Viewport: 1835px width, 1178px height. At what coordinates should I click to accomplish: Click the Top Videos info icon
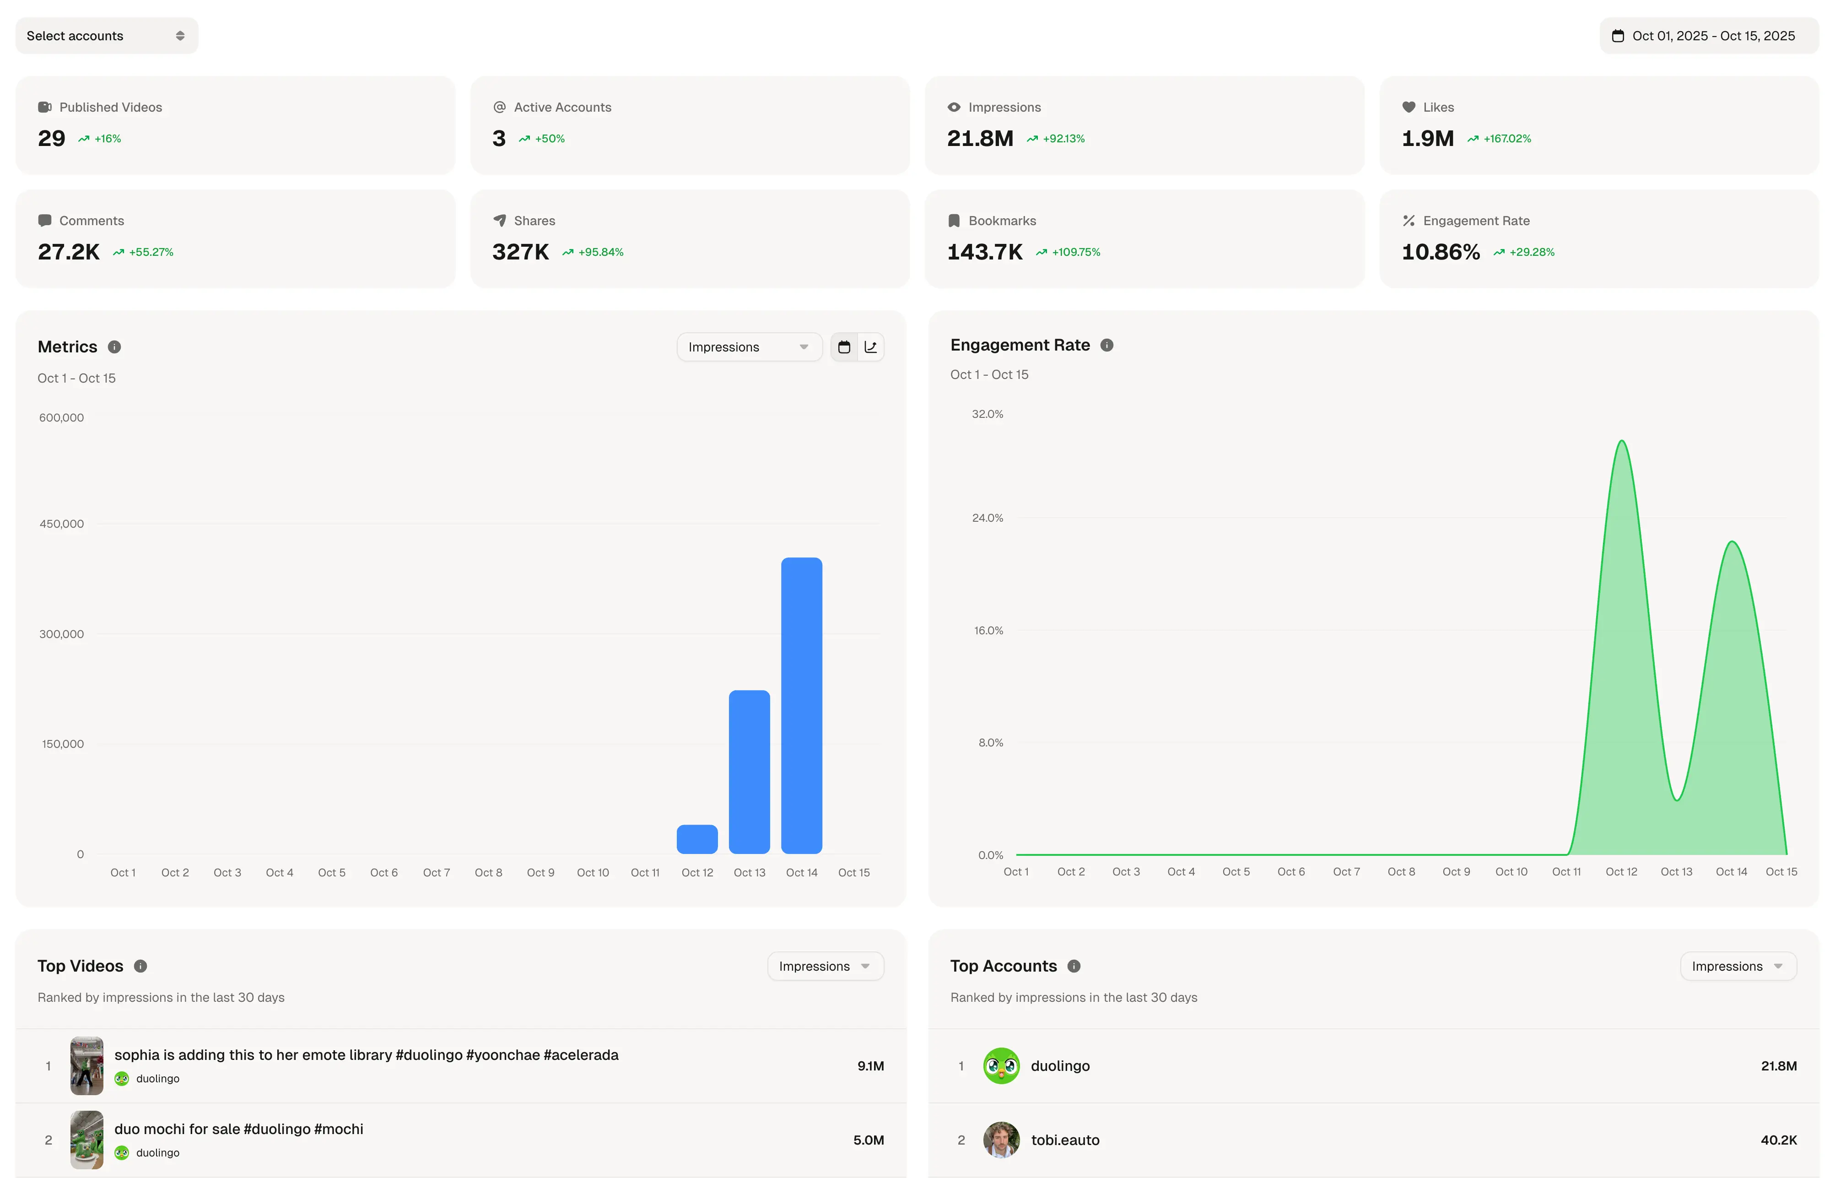coord(141,966)
